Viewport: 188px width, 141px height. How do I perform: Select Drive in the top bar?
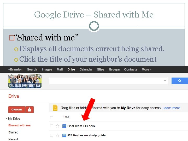tap(71, 69)
